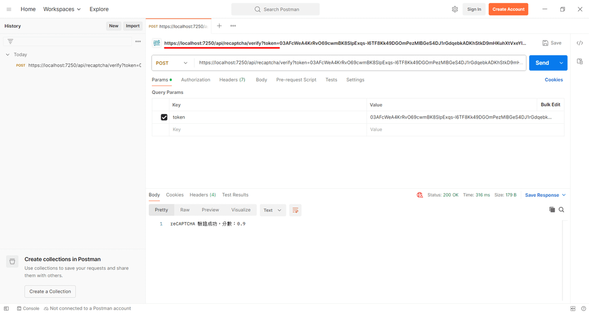589x313 pixels.
Task: Click the blue Send button
Action: pos(542,63)
